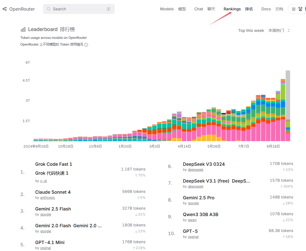The width and height of the screenshot is (306, 251).
Task: Click the info icon beside Token usage description
Action: point(86,45)
